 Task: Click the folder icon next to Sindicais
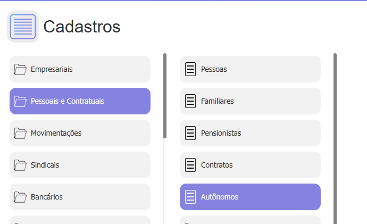(20, 165)
